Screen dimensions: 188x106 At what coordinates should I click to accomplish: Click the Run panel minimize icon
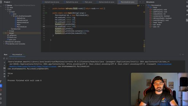pyautogui.click(x=183, y=54)
